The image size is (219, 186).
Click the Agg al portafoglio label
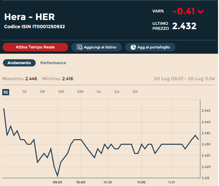click(x=154, y=47)
